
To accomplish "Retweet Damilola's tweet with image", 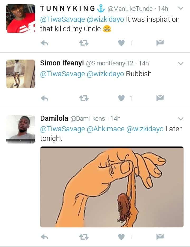I will coord(84,237).
